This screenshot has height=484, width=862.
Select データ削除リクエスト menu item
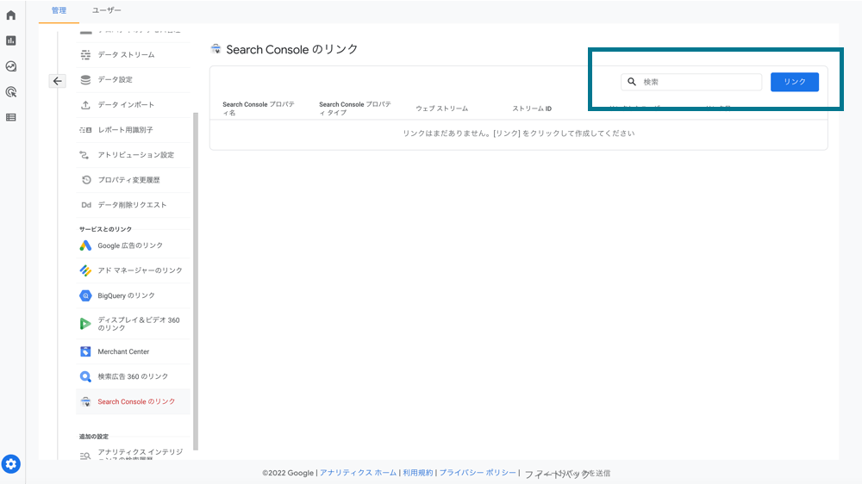(133, 205)
